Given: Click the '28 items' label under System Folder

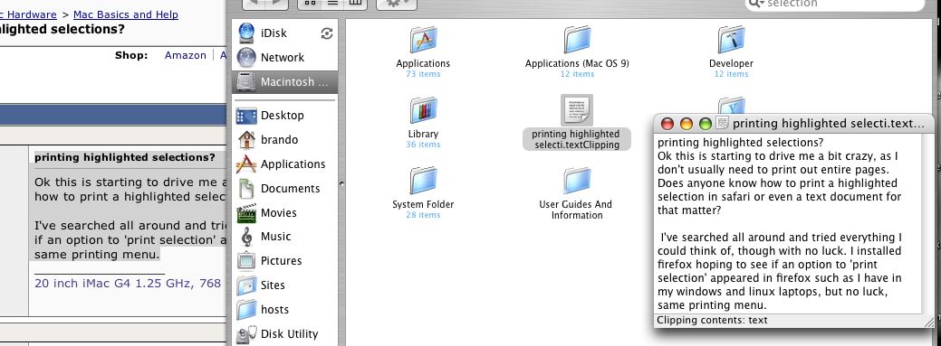Looking at the screenshot, I should pyautogui.click(x=423, y=215).
